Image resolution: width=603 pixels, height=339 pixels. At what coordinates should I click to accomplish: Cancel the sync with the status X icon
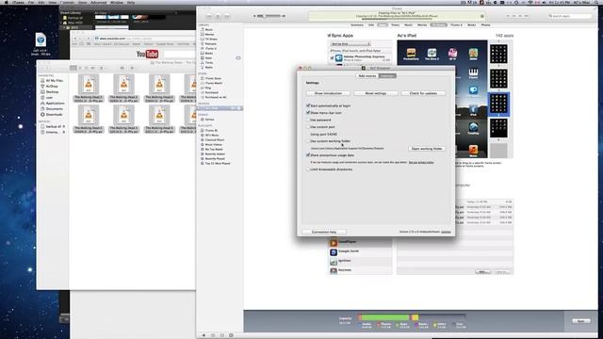[x=481, y=17]
